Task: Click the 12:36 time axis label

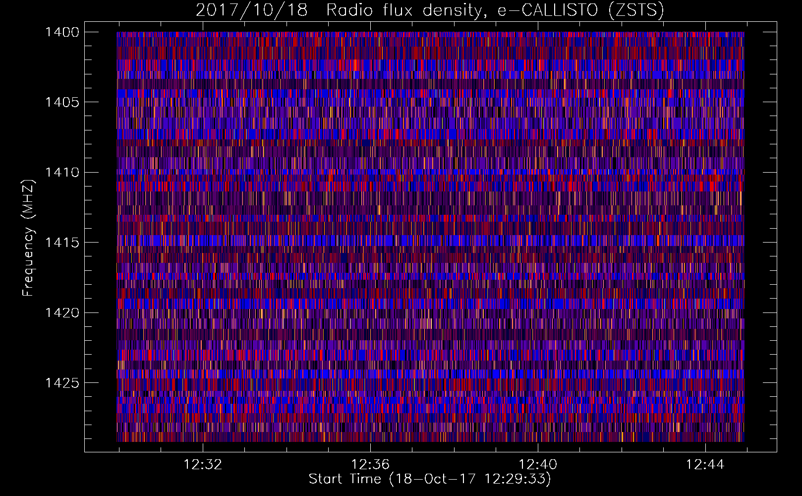Action: tap(370, 465)
